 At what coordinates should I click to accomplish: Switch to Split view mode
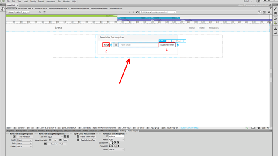(x=18, y=12)
